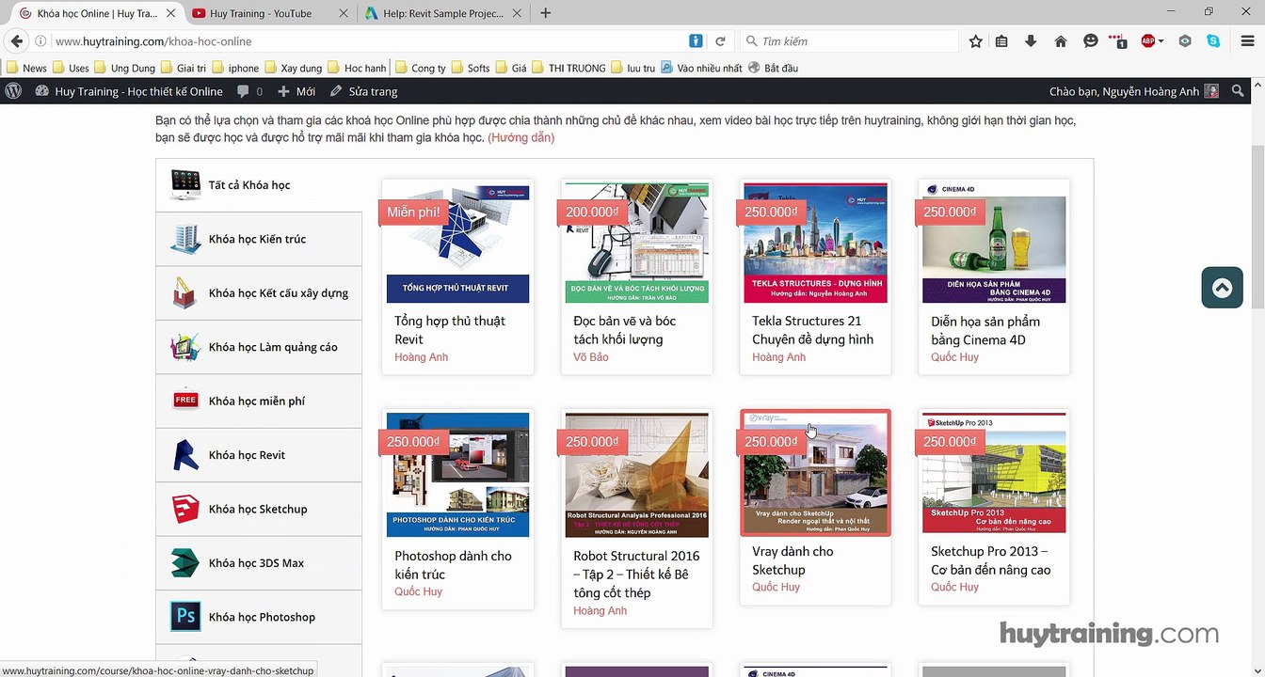The image size is (1265, 677).
Task: Open the News bookmark folder
Action: coord(26,68)
